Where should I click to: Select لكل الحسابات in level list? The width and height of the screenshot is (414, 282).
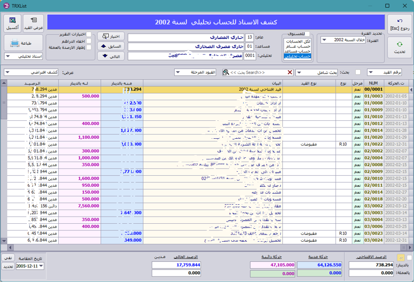click(x=297, y=41)
